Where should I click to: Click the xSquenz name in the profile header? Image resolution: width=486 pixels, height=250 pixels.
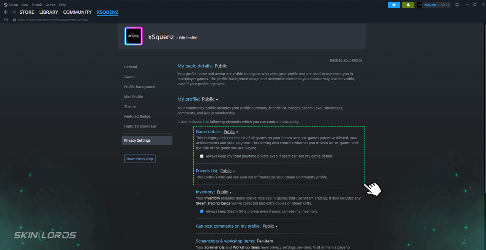pyautogui.click(x=161, y=37)
